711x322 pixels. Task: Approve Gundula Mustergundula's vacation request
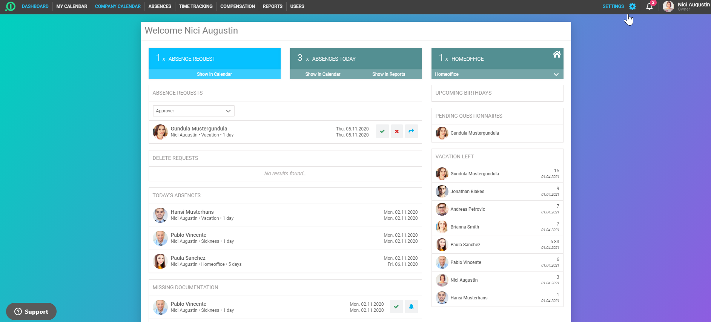[382, 131]
